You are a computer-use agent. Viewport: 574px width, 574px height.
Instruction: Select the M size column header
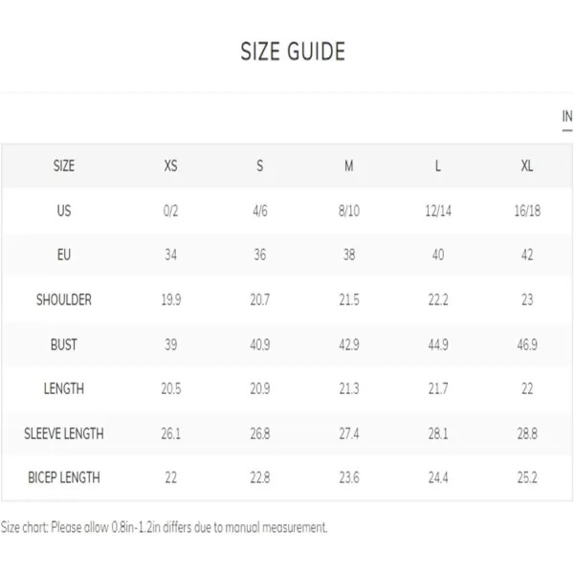point(349,166)
